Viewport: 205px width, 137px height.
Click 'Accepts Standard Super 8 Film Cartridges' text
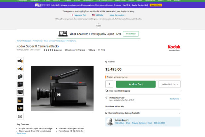point(36,128)
